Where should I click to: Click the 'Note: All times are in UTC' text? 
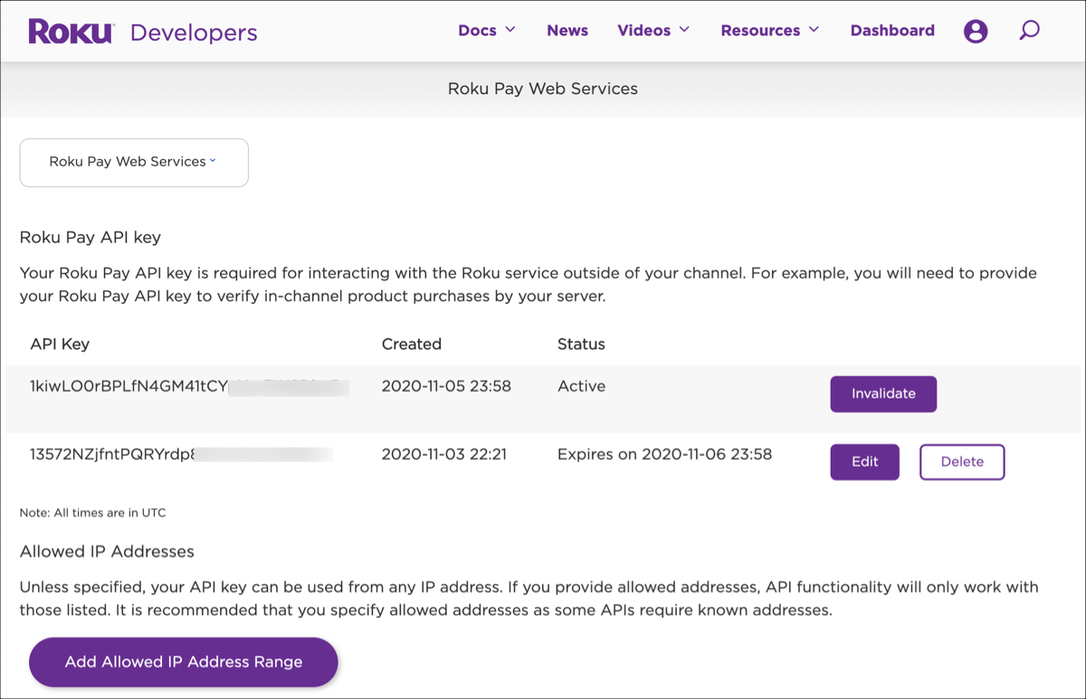[x=92, y=513]
